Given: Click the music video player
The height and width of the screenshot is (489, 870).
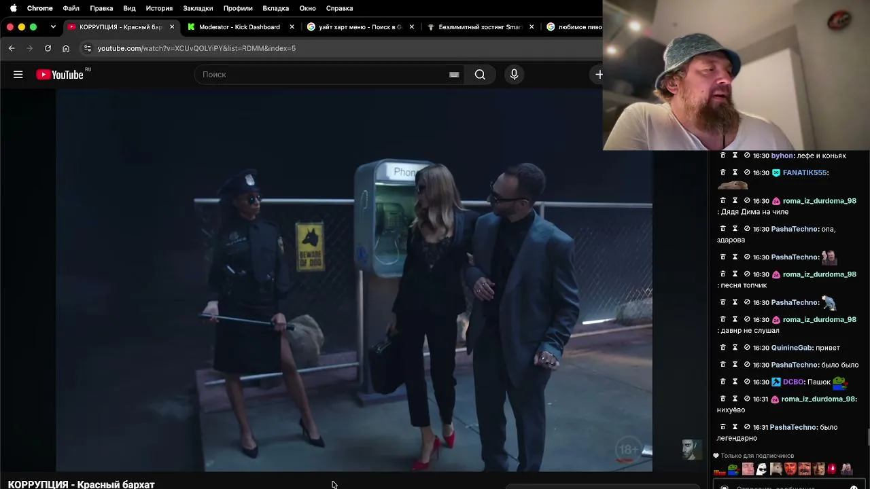Looking at the screenshot, I should [354, 280].
